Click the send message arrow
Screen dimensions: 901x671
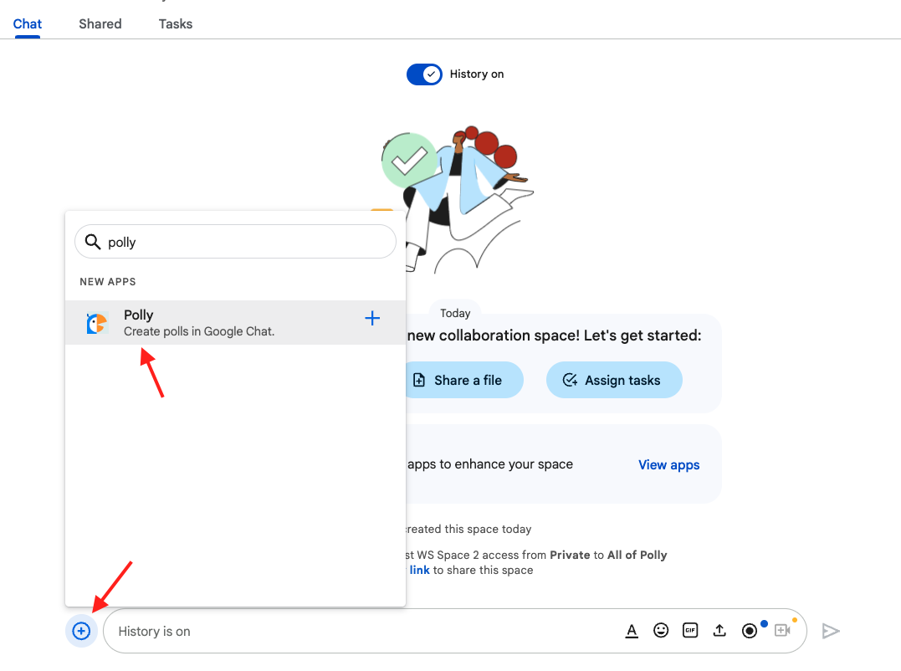pos(830,631)
